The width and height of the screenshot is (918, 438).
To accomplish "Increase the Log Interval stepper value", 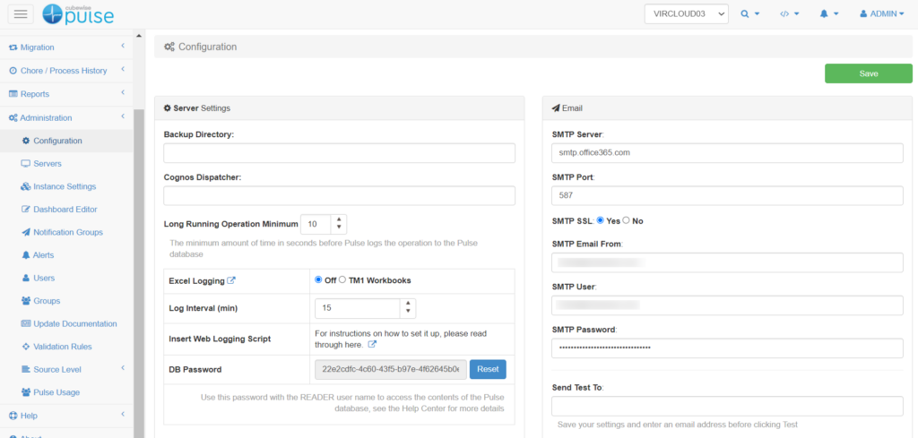I will [x=410, y=303].
